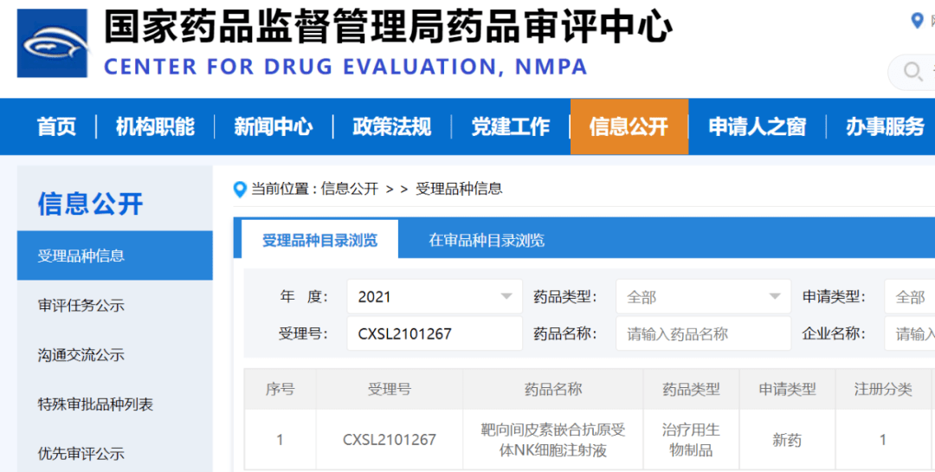Click the NMPA center logo icon
This screenshot has height=472, width=935.
53,43
